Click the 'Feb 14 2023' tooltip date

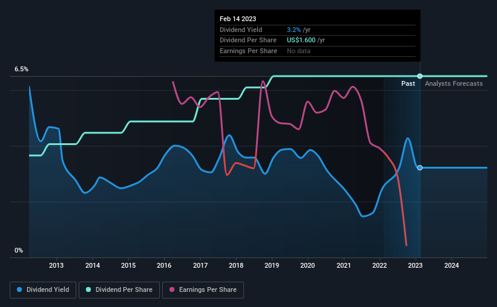click(x=238, y=19)
